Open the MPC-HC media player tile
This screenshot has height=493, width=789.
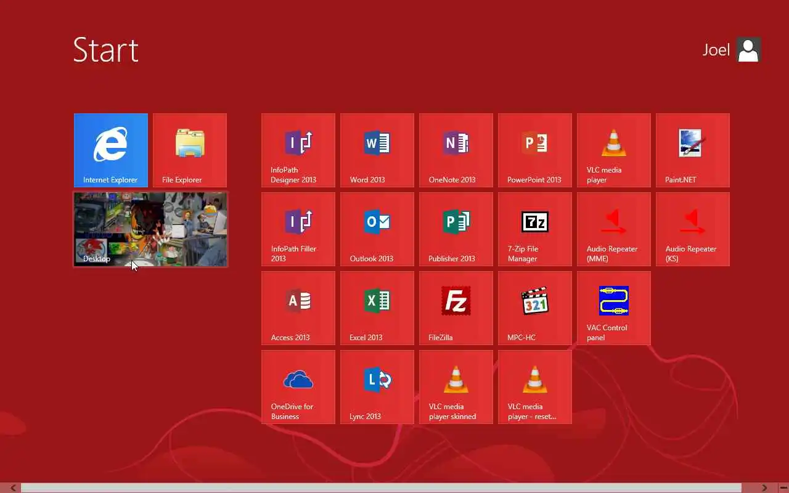(535, 308)
